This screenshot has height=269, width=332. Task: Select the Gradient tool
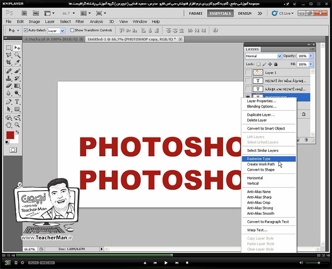(x=17, y=86)
